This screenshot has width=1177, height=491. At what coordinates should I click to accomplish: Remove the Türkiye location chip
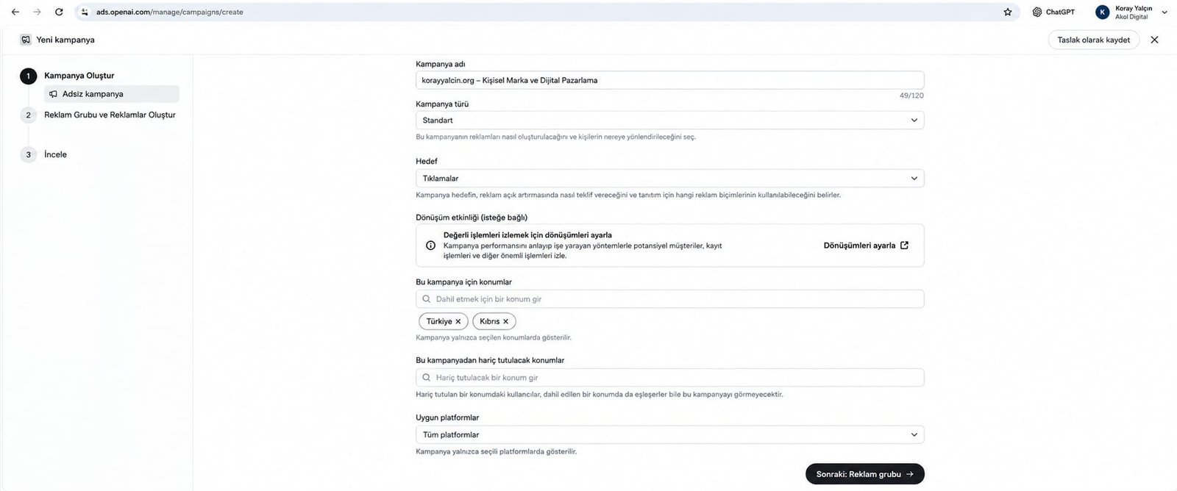point(458,321)
